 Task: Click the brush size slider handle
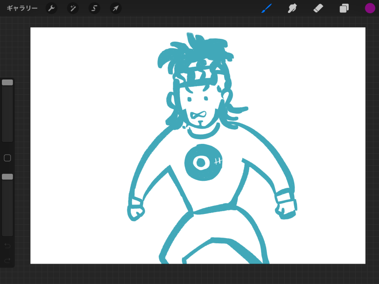[8, 82]
